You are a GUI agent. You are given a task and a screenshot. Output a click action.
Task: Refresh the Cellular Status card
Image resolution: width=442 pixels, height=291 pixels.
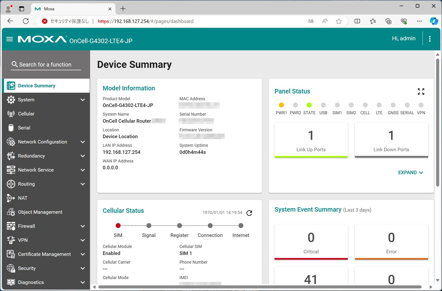(x=249, y=213)
